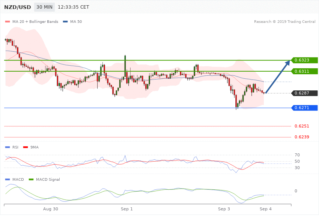319x216 pixels.
Task: Click the 0.6323 resistance price tag
Action: click(304, 60)
